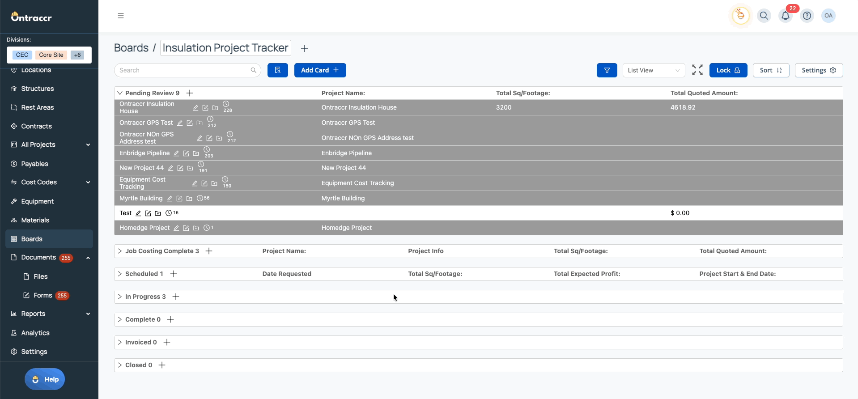Open the question mark help icon in header

tap(807, 16)
